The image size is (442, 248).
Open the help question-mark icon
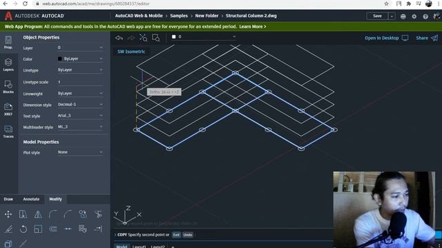(425, 17)
